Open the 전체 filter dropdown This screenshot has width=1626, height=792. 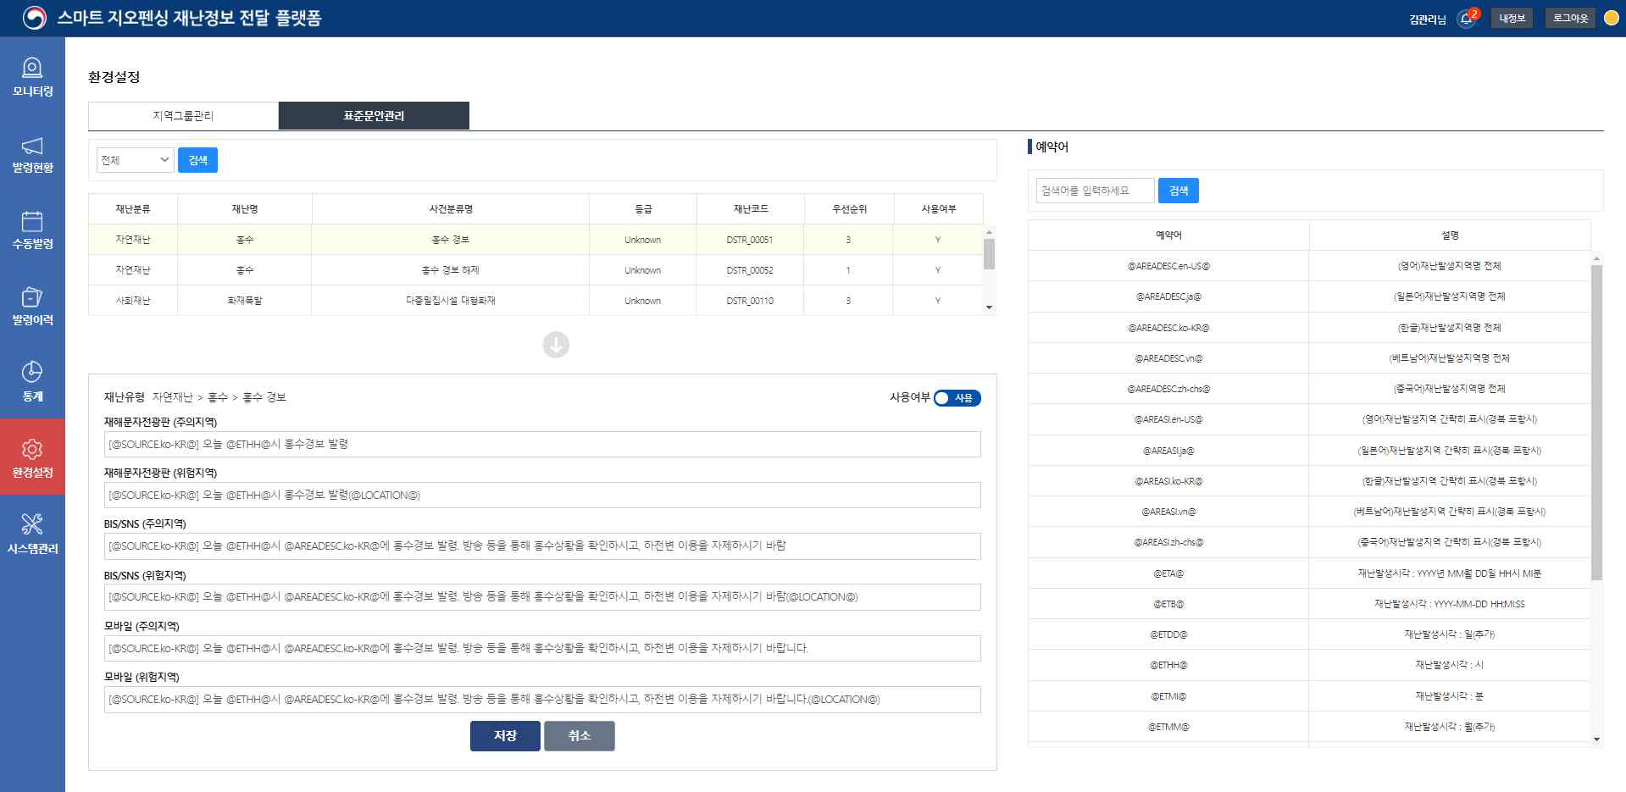[136, 160]
